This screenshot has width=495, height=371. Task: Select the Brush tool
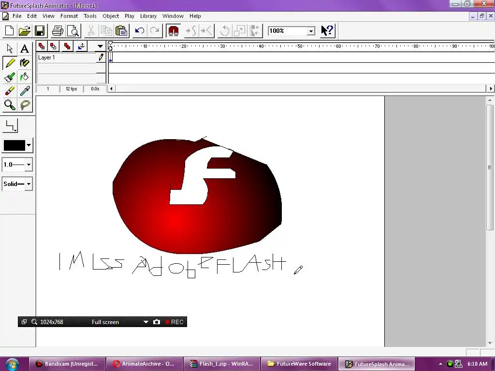[10, 77]
